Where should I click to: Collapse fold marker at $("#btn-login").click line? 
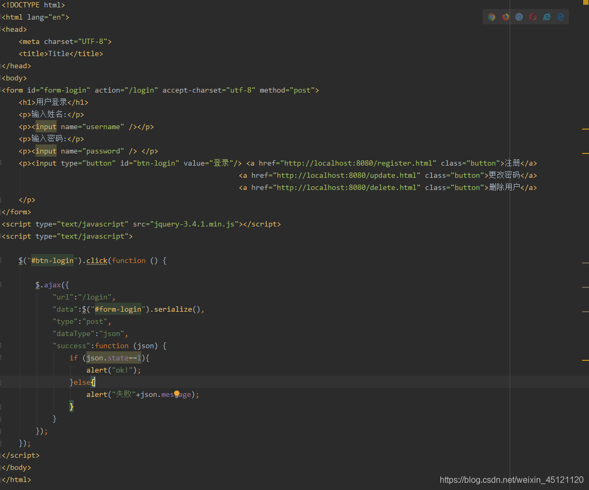1,260
